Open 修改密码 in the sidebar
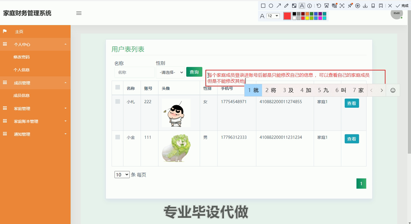The width and height of the screenshot is (411, 224). (22, 57)
